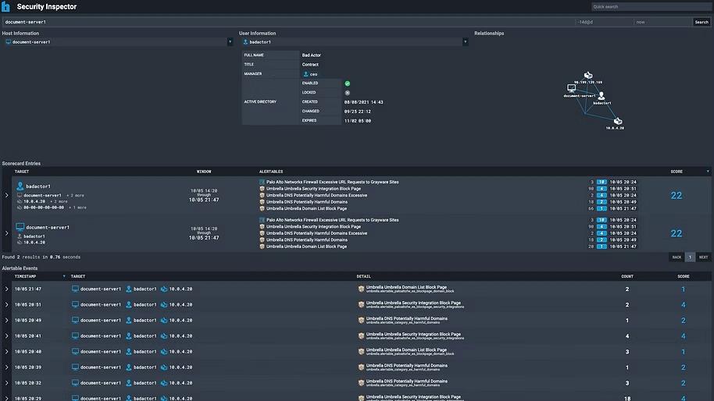Click badactor1 user icon in first scorecard entry
Image resolution: width=714 pixels, height=401 pixels.
click(x=20, y=186)
